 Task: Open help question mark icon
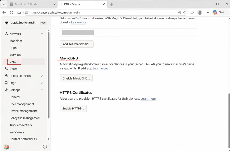(x=45, y=147)
